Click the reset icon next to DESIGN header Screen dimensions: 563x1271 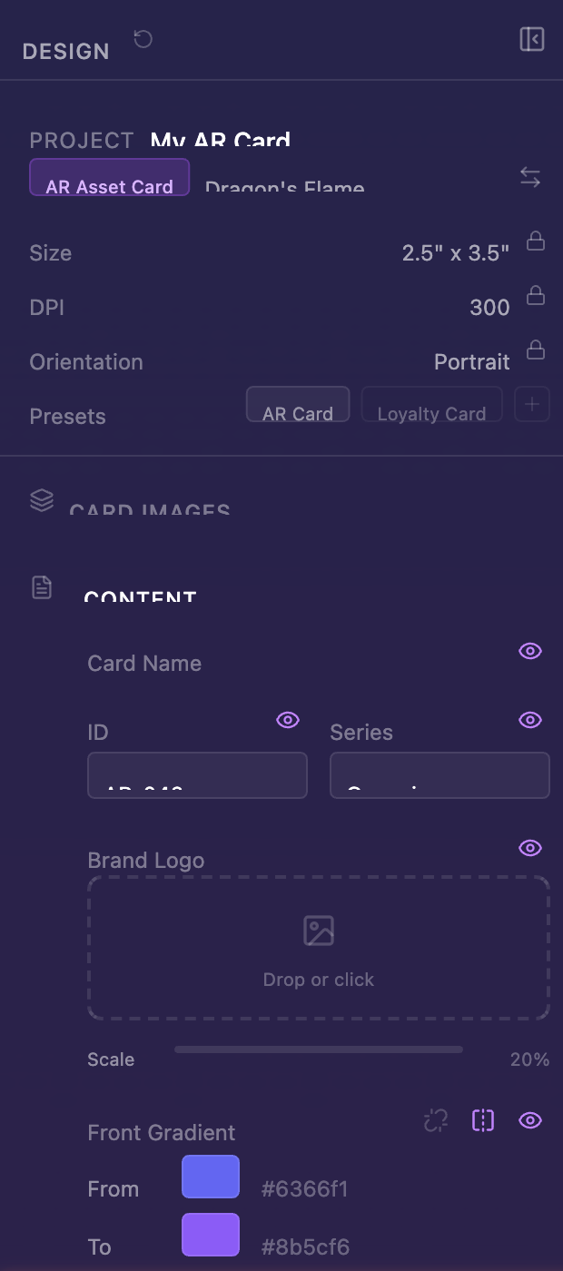click(142, 39)
